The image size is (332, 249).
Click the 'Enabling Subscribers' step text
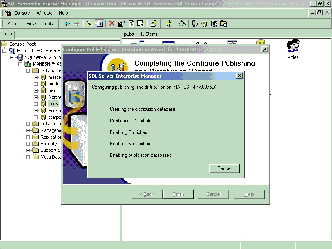click(130, 144)
